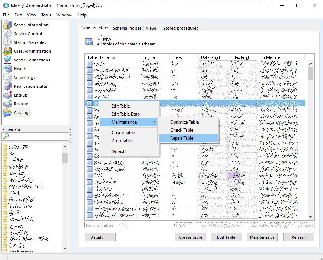The width and height of the screenshot is (323, 260).
Task: Click the Schemata search magnifier icon
Action: pyautogui.click(x=6, y=136)
